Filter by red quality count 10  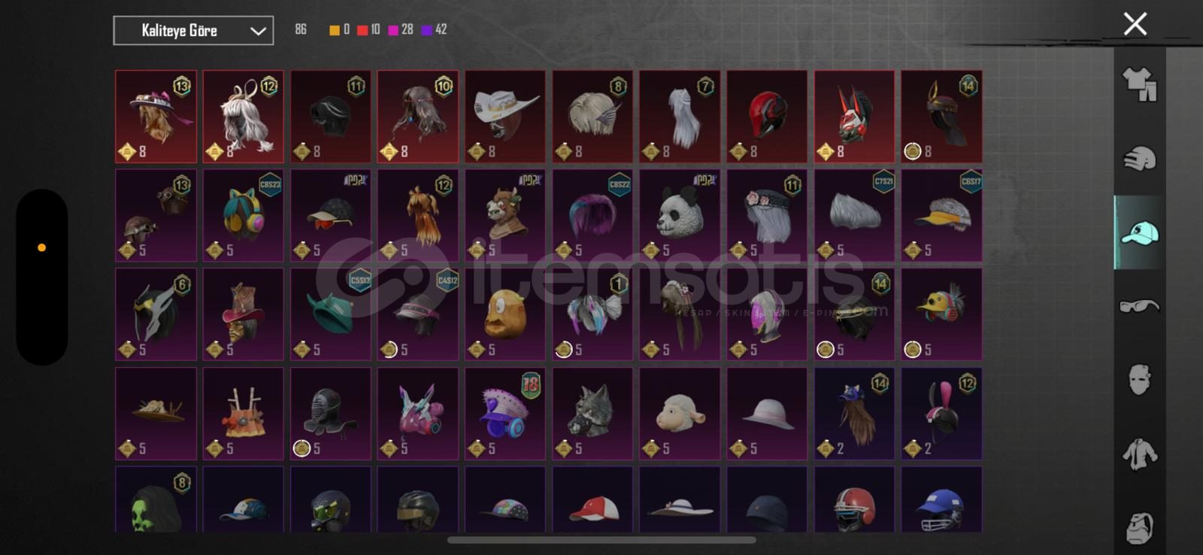(x=368, y=29)
